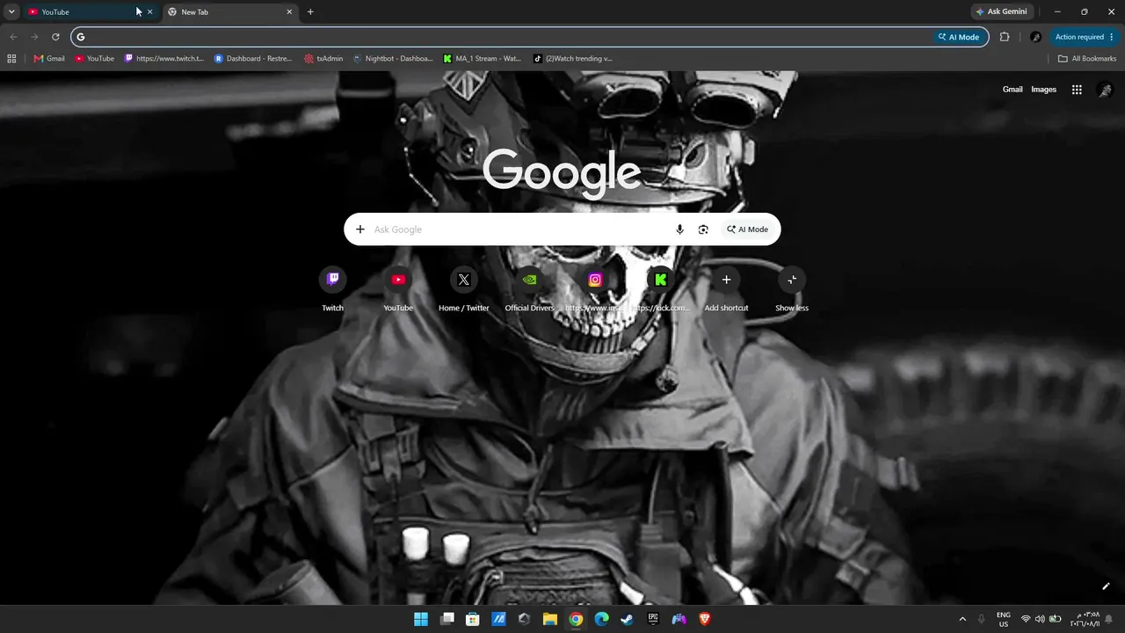The width and height of the screenshot is (1125, 633).
Task: Click the reload page icon
Action: [x=55, y=37]
